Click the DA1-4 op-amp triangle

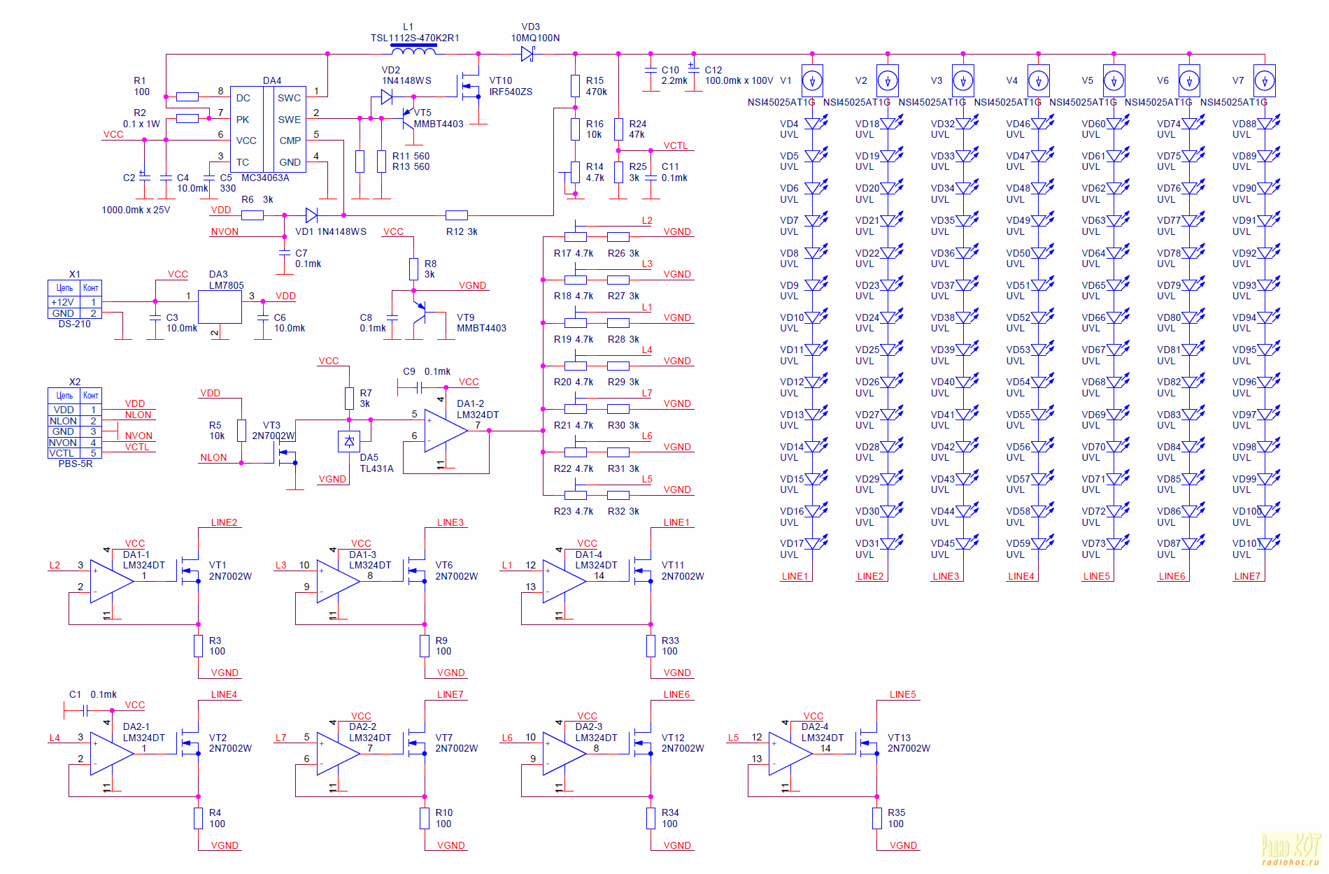[x=564, y=582]
